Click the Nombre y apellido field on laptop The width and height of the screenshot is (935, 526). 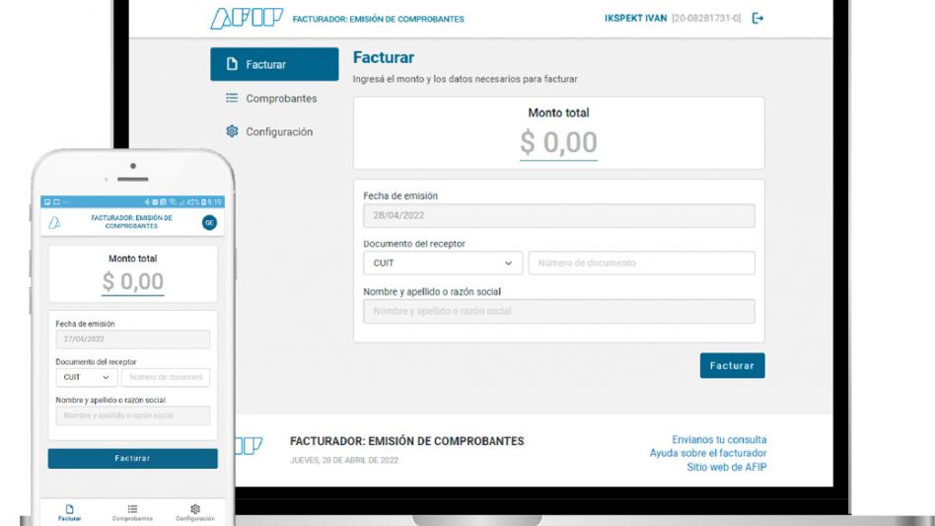(x=559, y=311)
